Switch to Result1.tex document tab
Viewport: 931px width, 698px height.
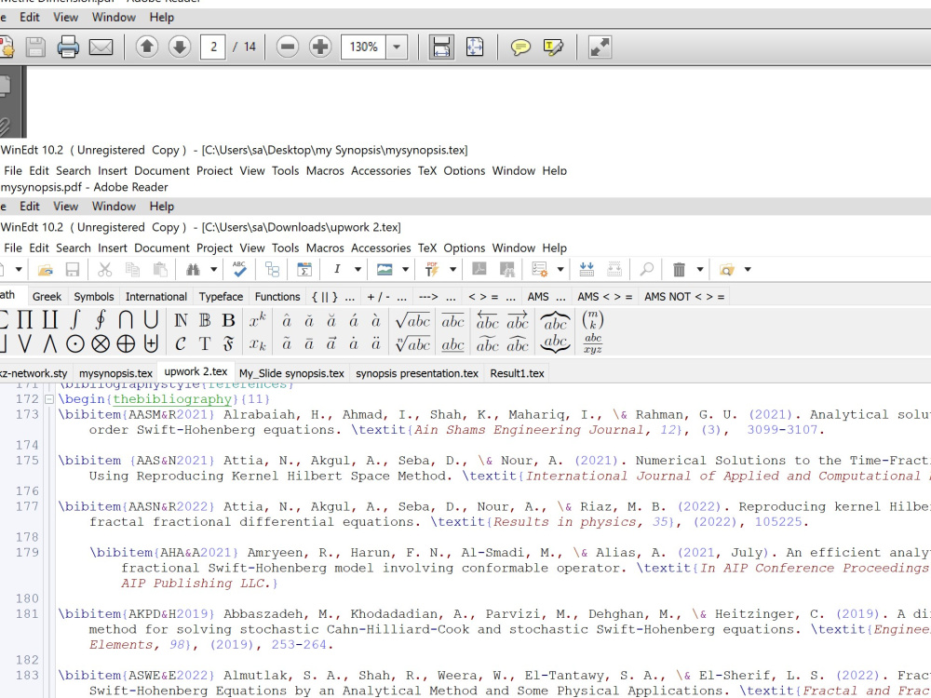pos(517,373)
